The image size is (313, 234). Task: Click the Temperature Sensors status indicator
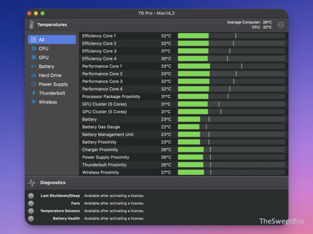[31, 211]
